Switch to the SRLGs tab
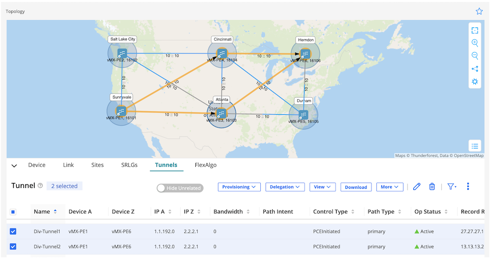The height and width of the screenshot is (259, 492). click(x=129, y=165)
